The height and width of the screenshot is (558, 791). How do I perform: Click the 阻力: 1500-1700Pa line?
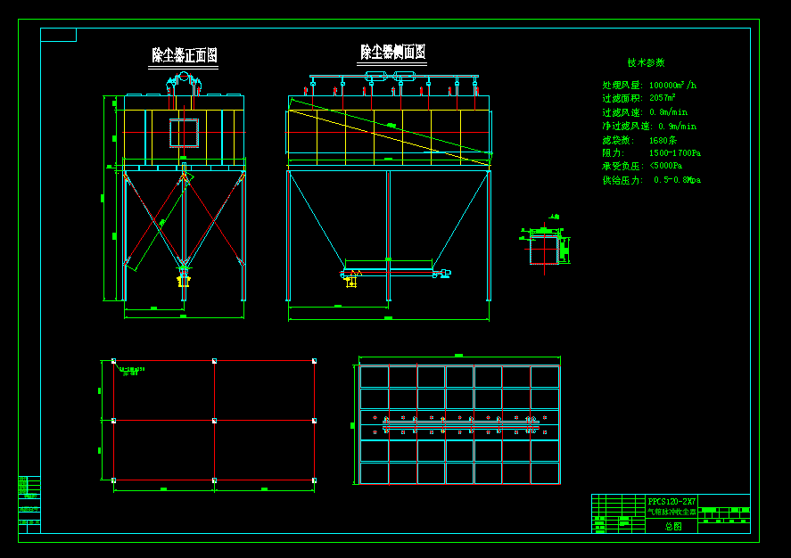pos(651,152)
